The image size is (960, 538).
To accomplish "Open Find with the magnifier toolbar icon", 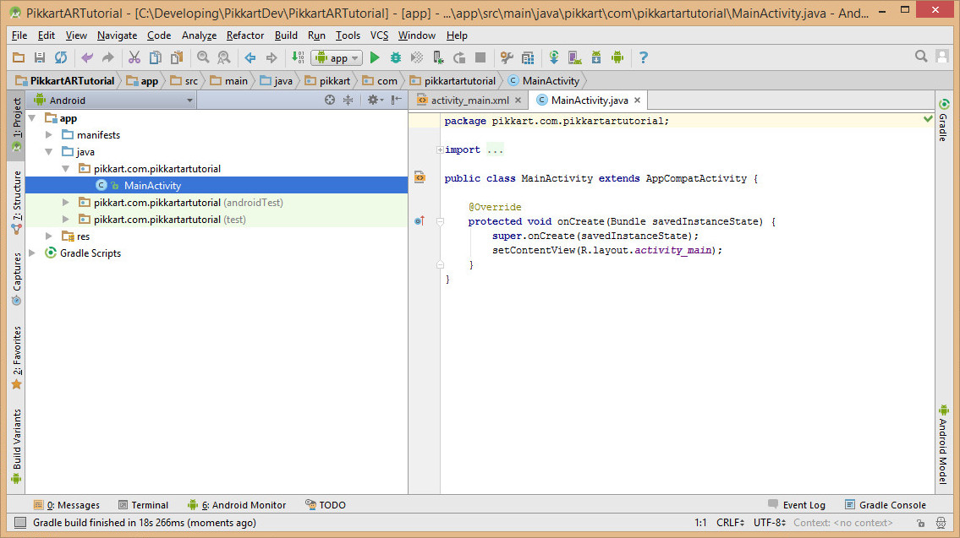I will [x=203, y=57].
